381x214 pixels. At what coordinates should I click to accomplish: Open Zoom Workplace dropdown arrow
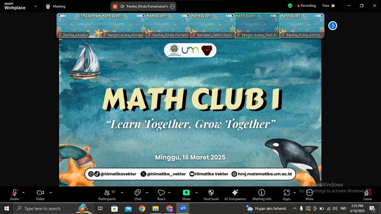[35, 6]
